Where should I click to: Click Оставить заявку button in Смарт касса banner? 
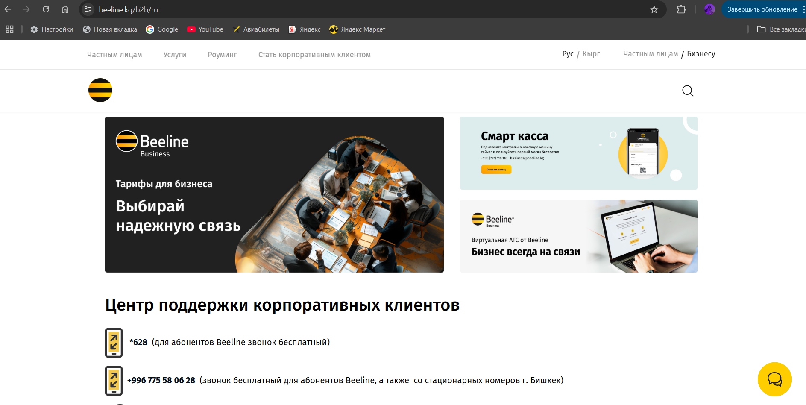[x=496, y=170]
